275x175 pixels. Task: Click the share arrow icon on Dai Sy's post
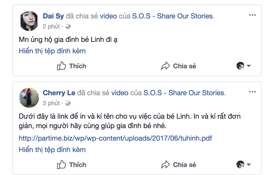click(x=165, y=66)
